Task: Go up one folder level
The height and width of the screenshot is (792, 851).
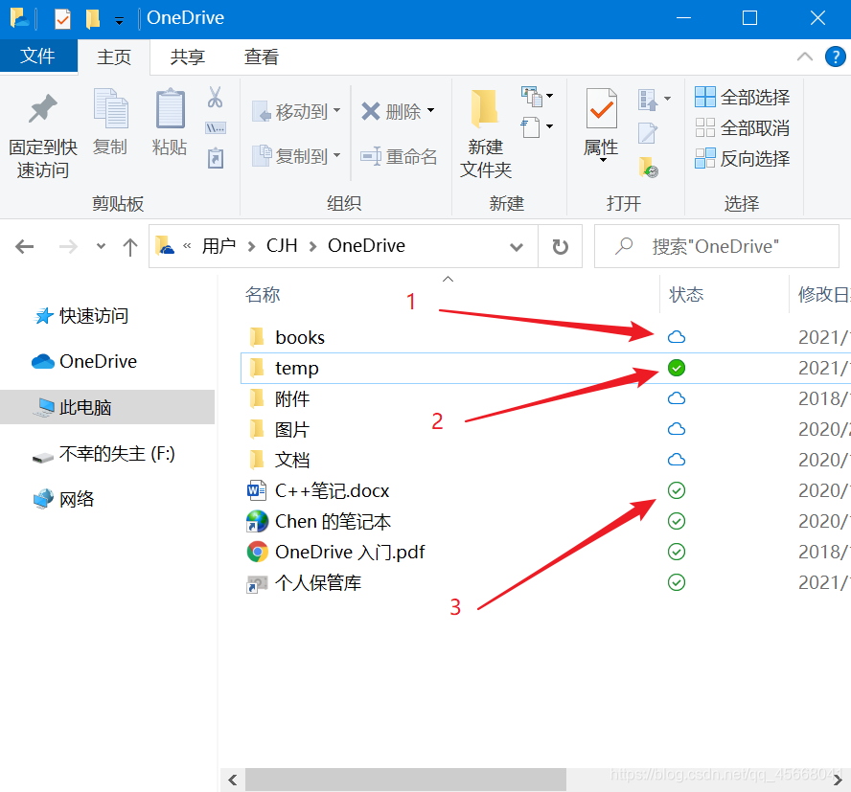Action: 130,247
